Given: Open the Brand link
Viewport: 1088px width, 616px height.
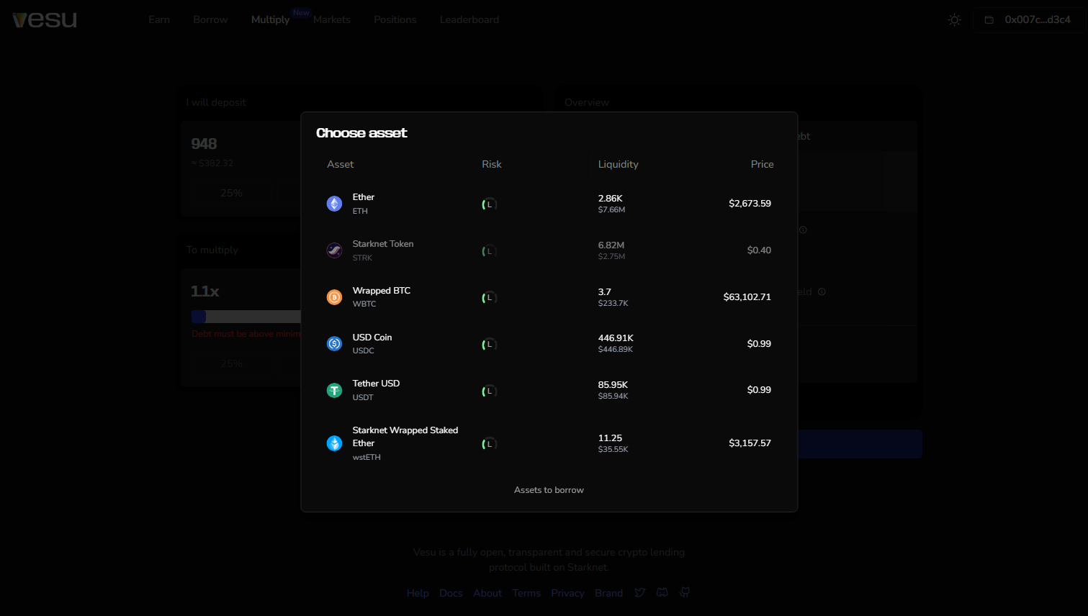Looking at the screenshot, I should click(608, 593).
